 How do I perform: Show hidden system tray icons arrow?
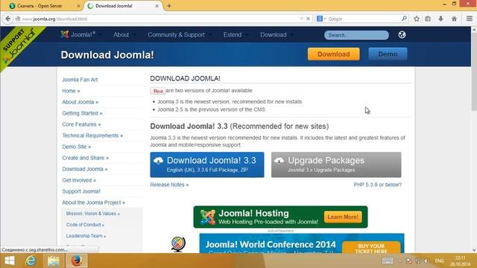(399, 261)
